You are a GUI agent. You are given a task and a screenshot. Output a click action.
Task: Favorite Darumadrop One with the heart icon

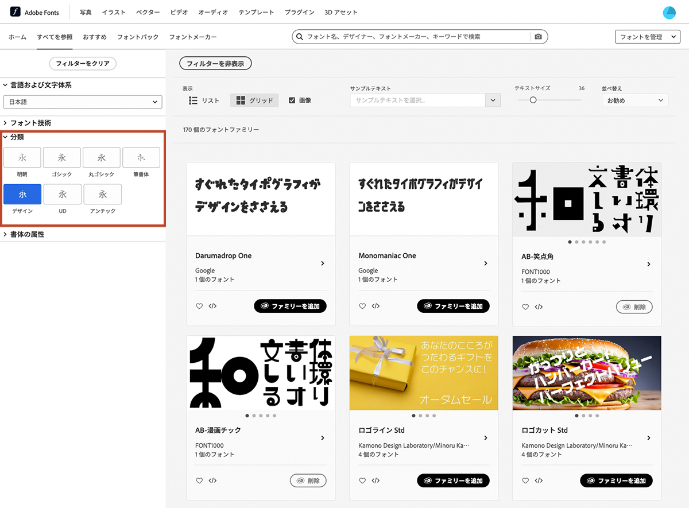pyautogui.click(x=199, y=306)
